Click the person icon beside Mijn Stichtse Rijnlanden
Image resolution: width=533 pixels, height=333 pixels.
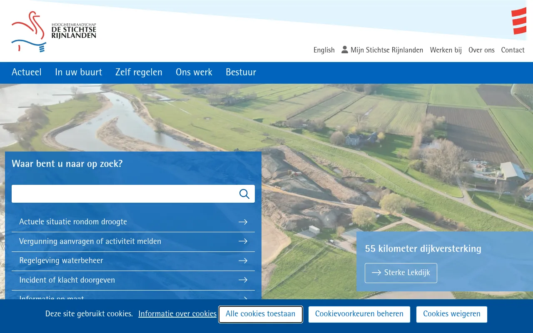coord(345,50)
